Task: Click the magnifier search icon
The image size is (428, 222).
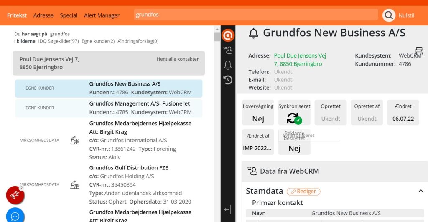Action: (389, 15)
